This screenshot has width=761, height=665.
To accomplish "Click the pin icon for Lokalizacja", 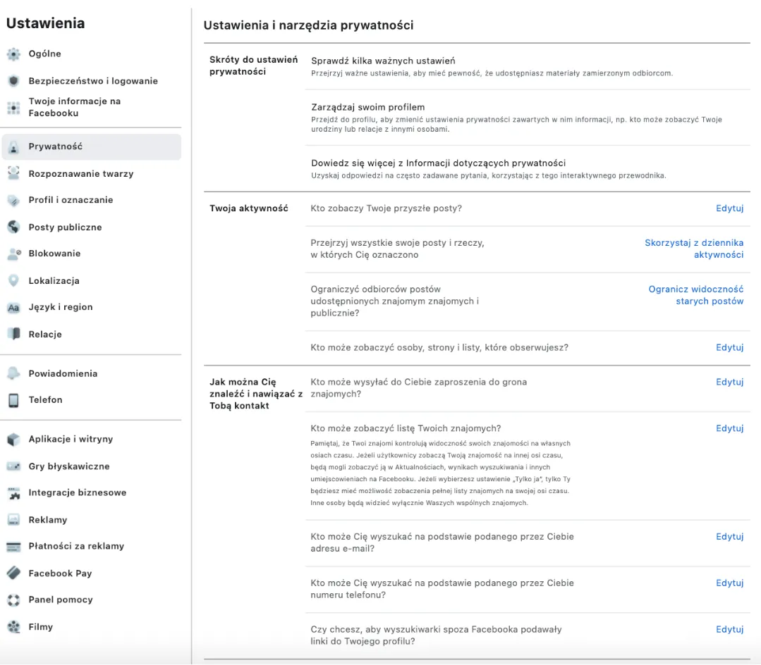I will tap(13, 280).
